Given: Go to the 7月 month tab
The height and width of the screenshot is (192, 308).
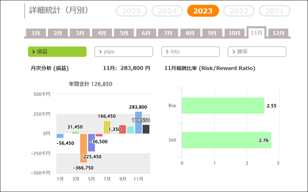Looking at the screenshot, I should coord(168,33).
